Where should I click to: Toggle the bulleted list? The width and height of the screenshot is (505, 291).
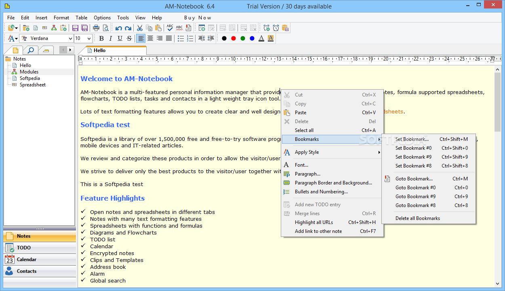click(181, 38)
